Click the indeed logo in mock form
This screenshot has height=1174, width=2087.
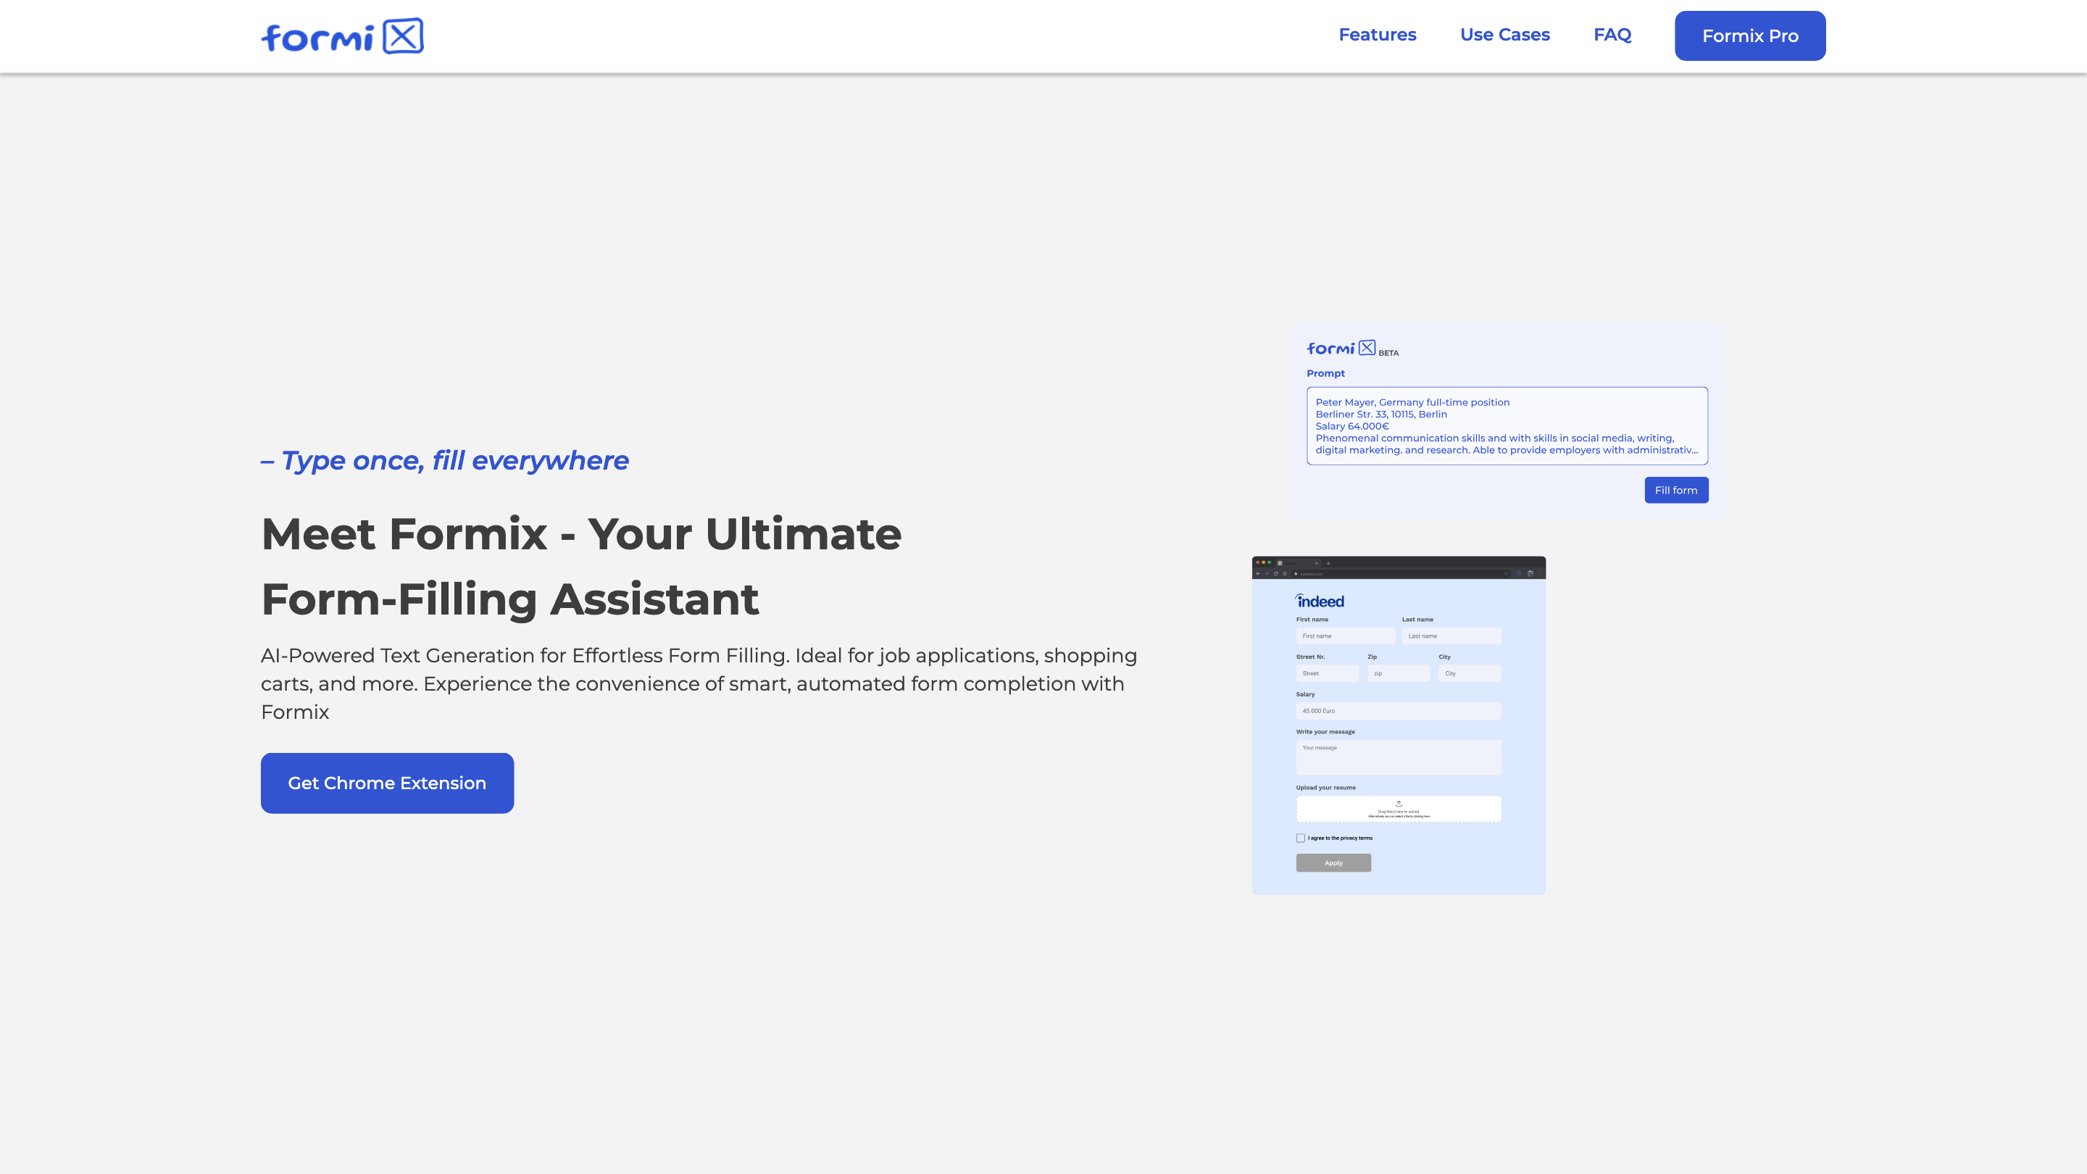(1320, 601)
